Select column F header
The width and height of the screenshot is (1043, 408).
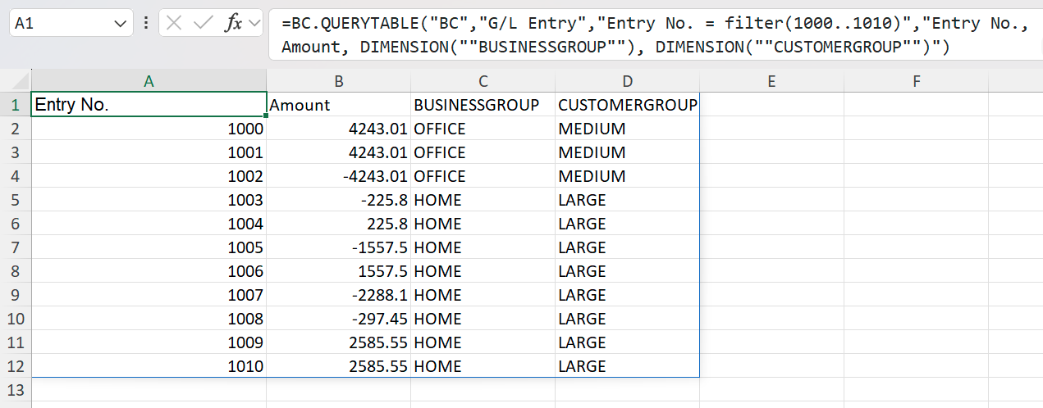coord(917,81)
